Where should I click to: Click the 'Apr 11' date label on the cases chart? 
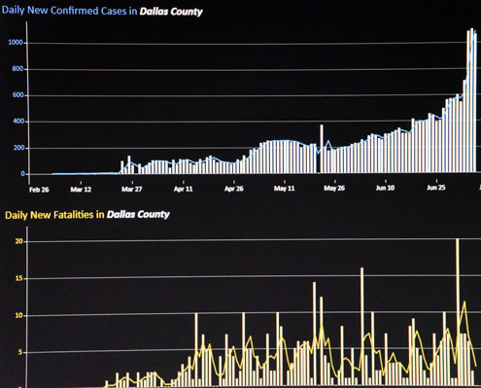[x=183, y=189]
